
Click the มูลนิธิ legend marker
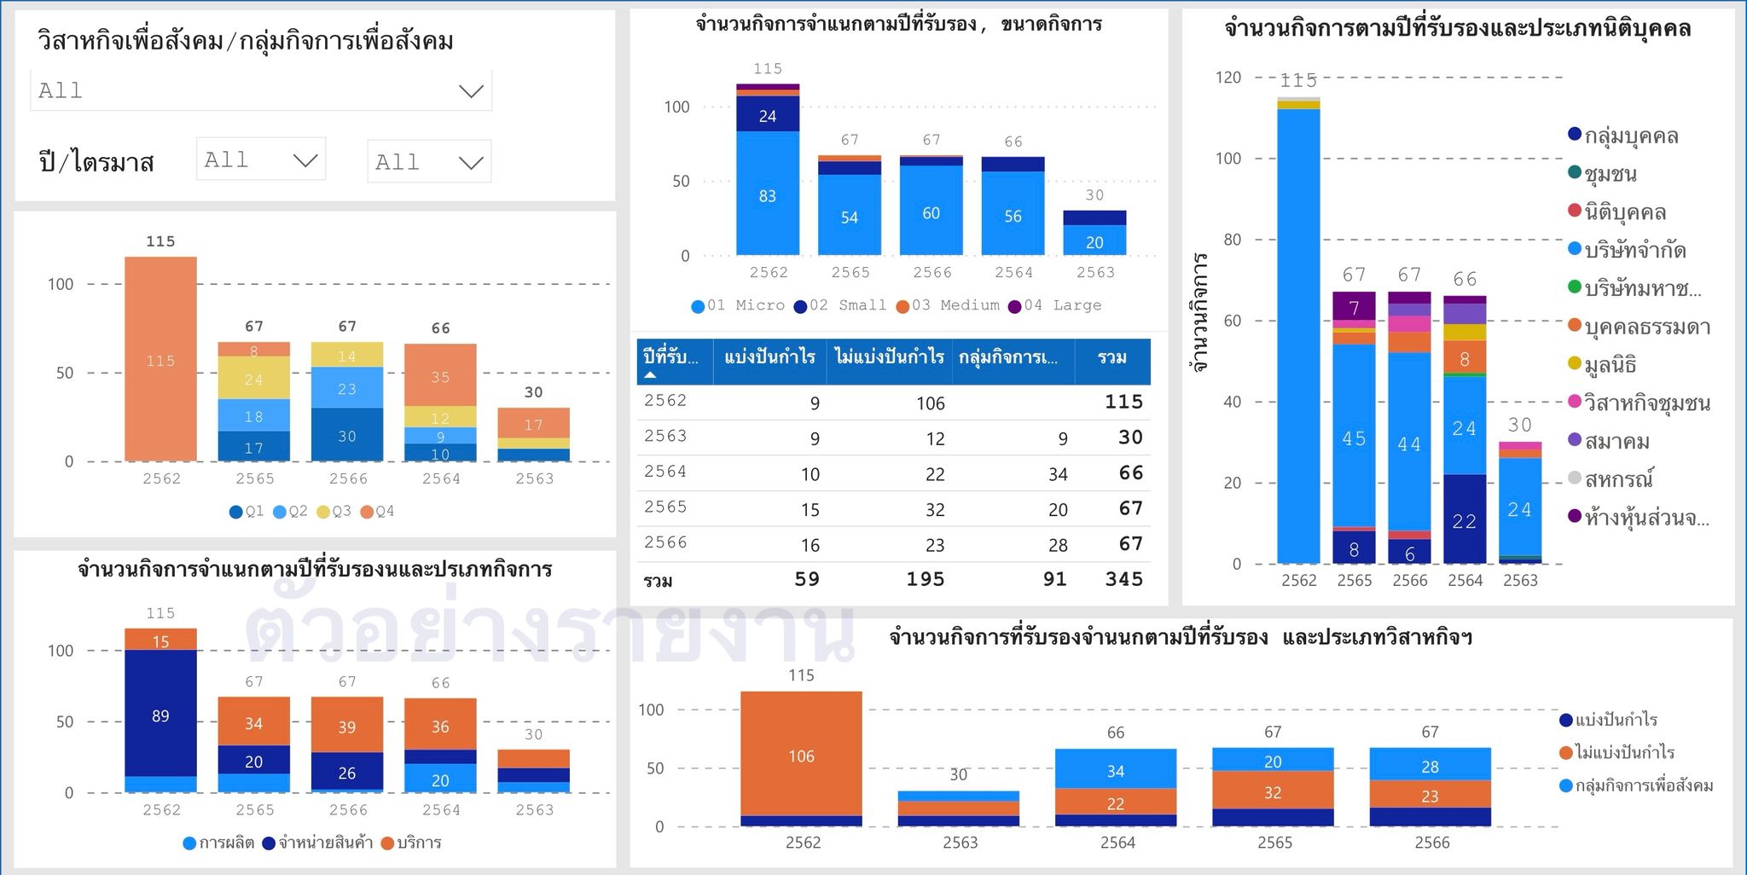tap(1575, 364)
